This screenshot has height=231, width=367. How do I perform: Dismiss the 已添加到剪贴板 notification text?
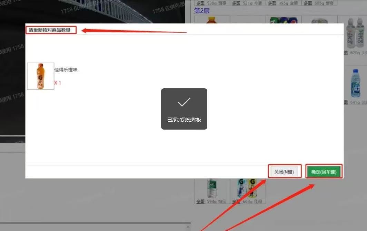184,120
